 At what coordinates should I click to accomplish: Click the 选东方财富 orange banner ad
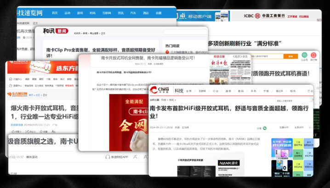tap(43, 67)
